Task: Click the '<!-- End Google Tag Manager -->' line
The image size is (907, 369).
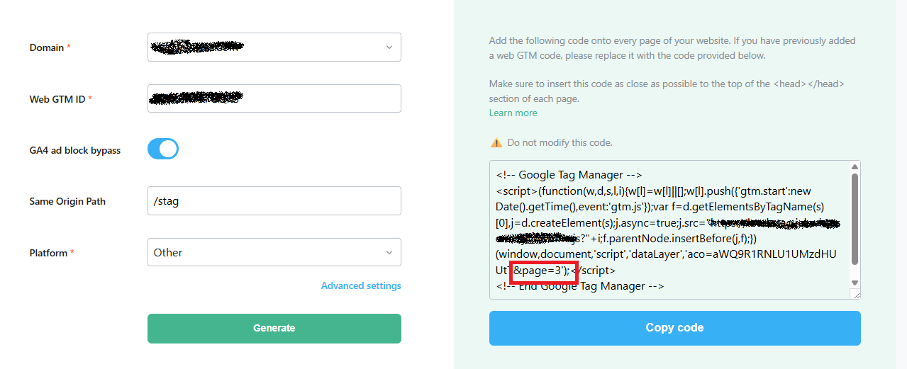Action: 580,286
